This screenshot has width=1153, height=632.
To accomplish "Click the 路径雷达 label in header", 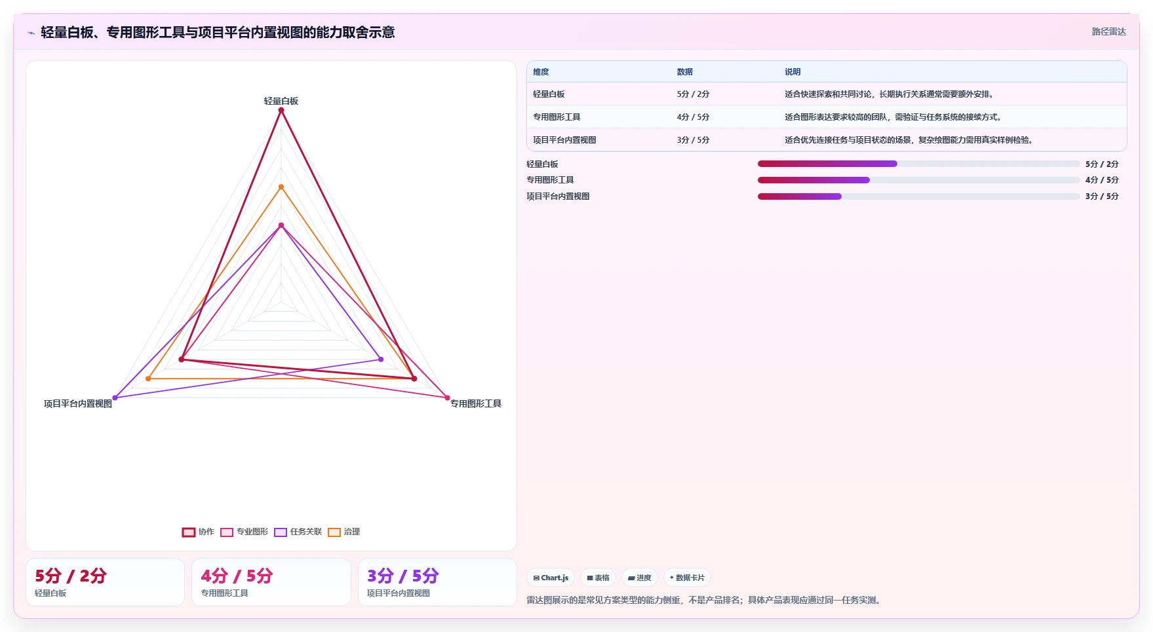I will point(1108,31).
